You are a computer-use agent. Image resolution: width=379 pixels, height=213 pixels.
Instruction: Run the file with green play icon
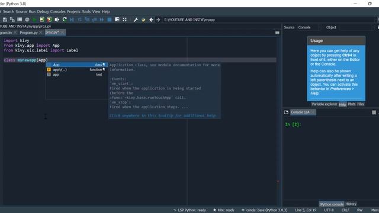[34, 20]
